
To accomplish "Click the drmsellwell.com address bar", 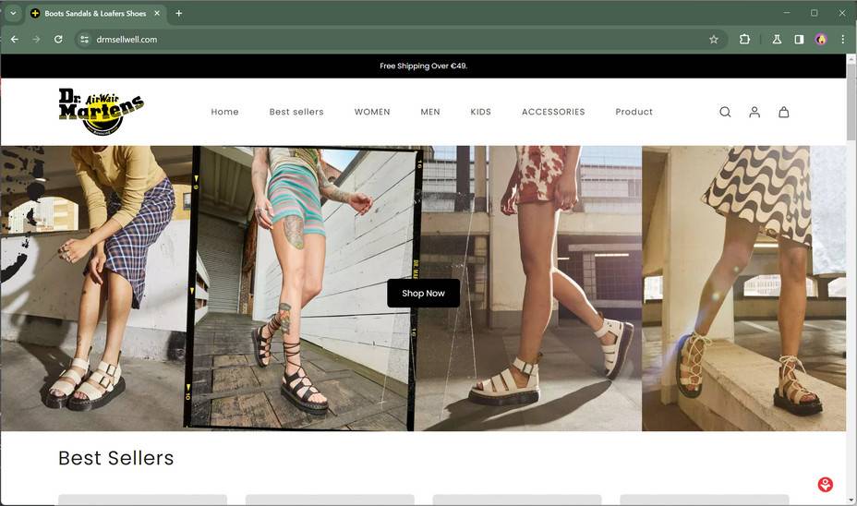I will [x=399, y=40].
